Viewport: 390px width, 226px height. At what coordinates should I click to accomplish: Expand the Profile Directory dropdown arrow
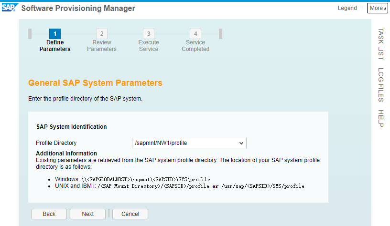[x=241, y=143]
